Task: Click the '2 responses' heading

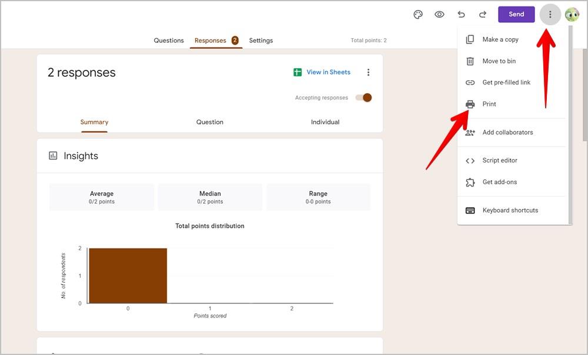Action: [81, 72]
